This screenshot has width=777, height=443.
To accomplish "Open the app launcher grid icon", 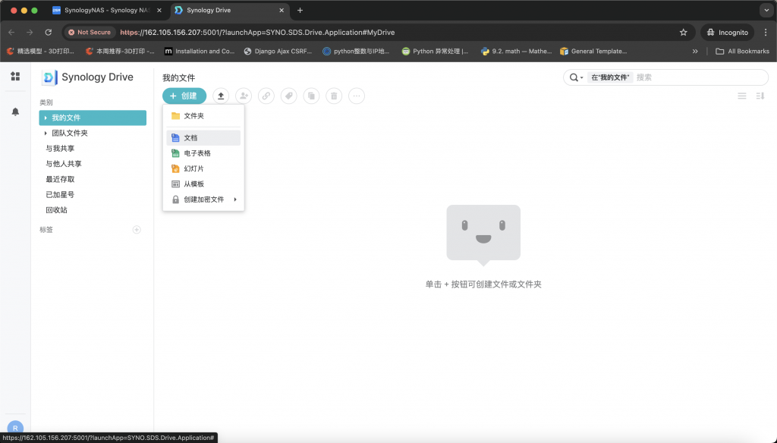I will [15, 77].
